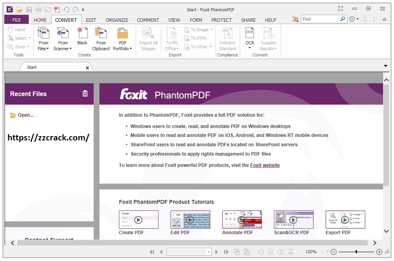
Task: Go to the last page
Action: click(226, 252)
